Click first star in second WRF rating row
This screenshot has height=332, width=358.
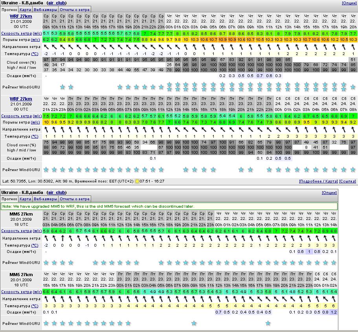pos(46,170)
